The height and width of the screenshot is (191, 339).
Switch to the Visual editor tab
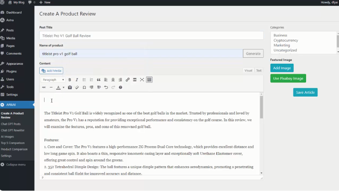point(248,70)
